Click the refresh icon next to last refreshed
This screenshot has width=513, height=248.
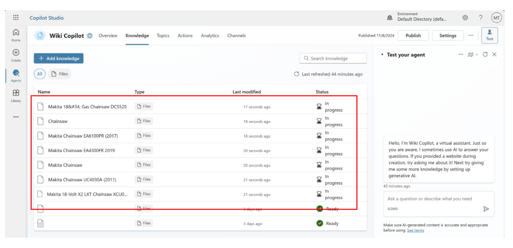click(297, 74)
